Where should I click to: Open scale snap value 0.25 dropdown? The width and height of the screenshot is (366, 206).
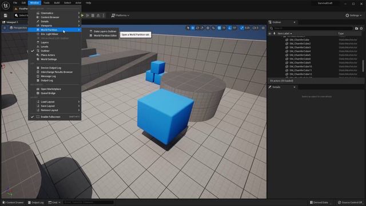click(x=247, y=28)
